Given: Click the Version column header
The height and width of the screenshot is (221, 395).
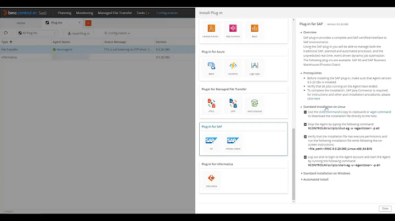Looking at the screenshot, I should (x=161, y=42).
